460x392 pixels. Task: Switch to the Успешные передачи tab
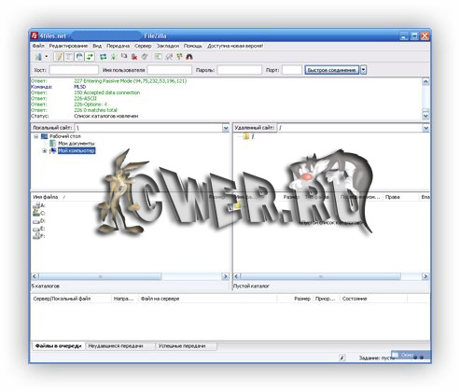point(182,346)
